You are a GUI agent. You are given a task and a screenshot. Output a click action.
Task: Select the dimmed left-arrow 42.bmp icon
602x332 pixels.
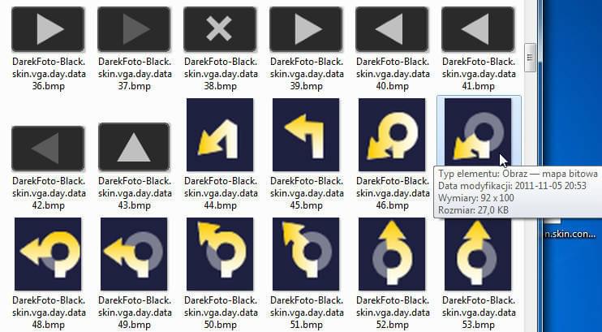pos(48,149)
